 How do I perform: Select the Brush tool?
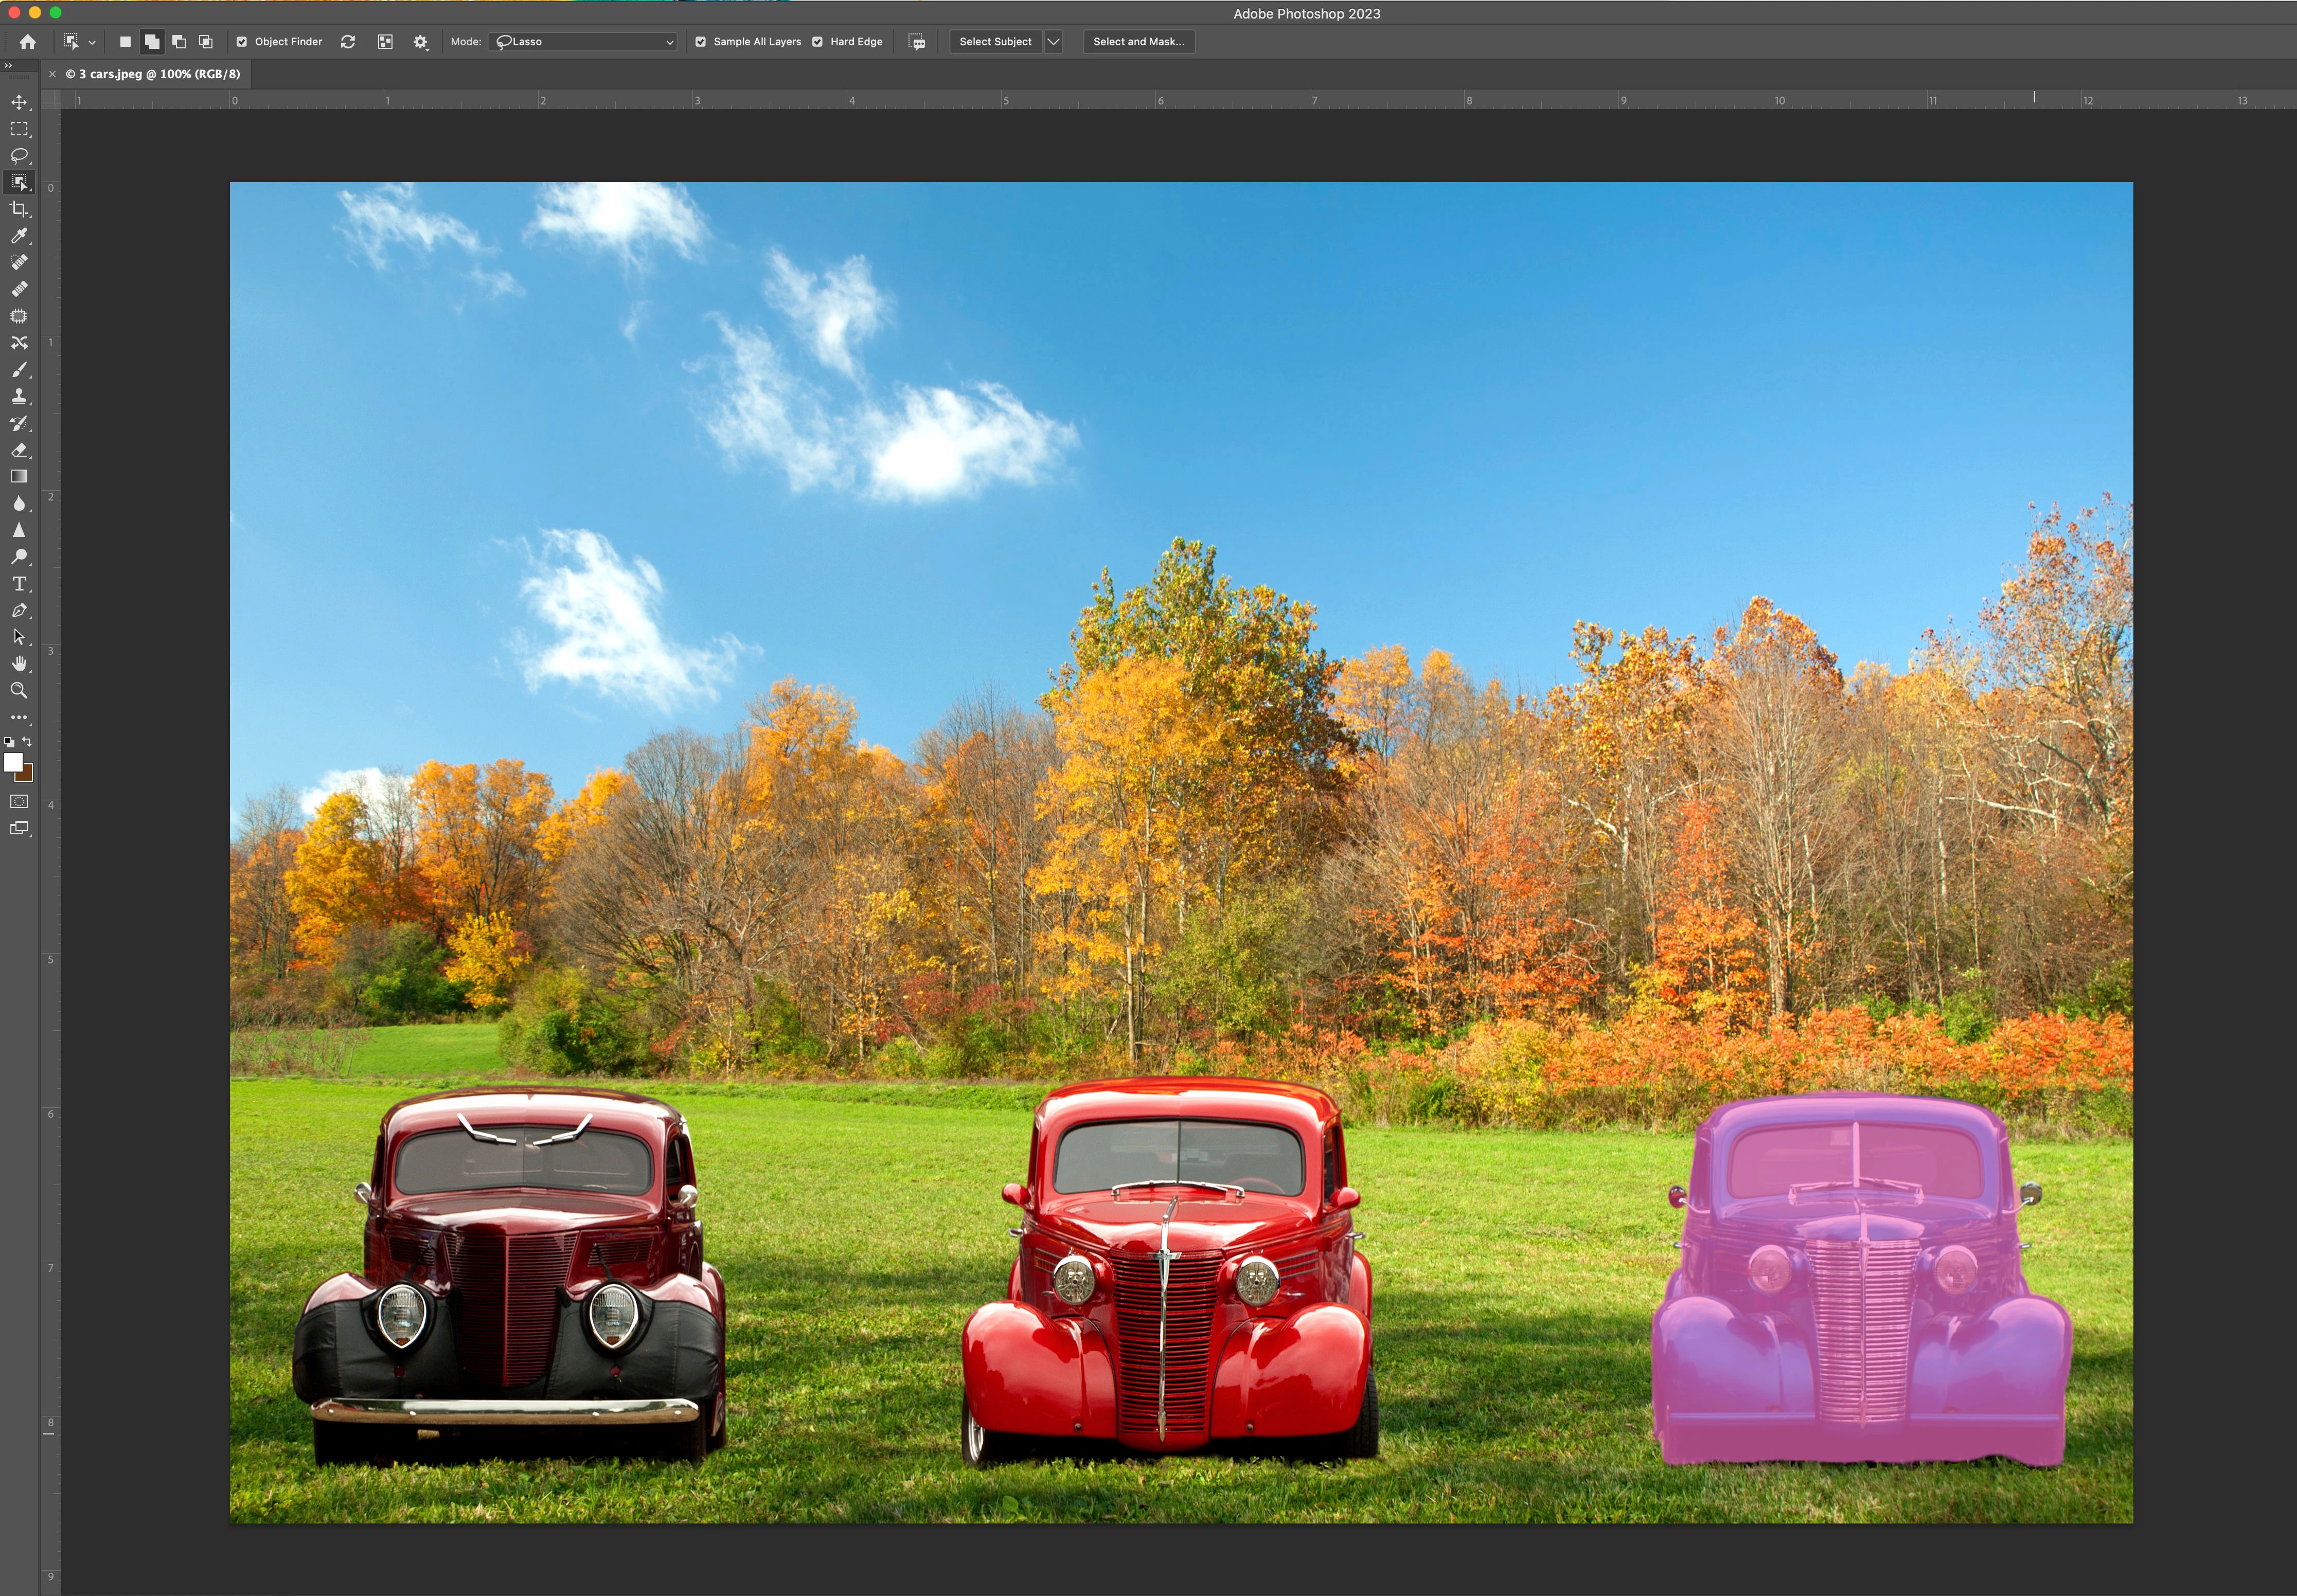(19, 370)
